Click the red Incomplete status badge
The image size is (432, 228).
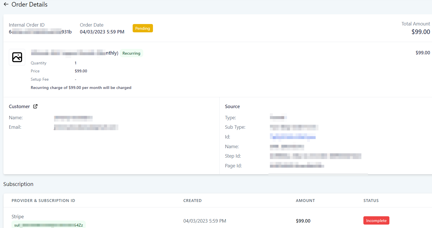pos(376,221)
